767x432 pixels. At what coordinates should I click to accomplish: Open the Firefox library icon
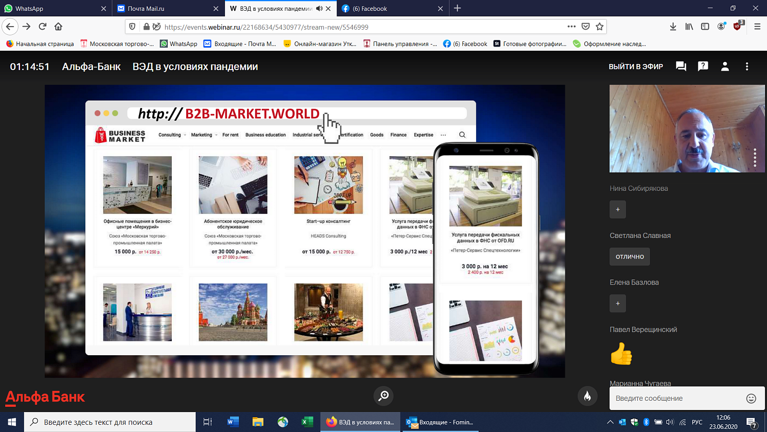click(x=689, y=27)
